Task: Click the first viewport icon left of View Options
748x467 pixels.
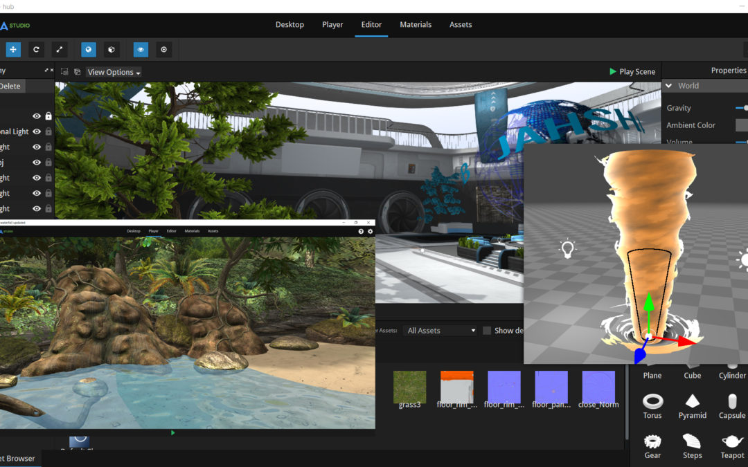Action: coord(64,72)
